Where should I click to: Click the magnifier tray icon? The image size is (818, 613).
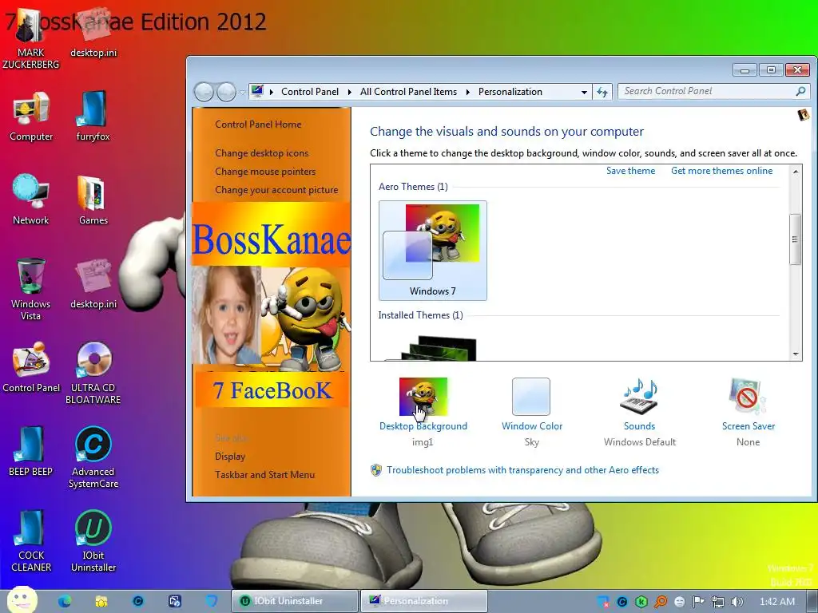[661, 602]
